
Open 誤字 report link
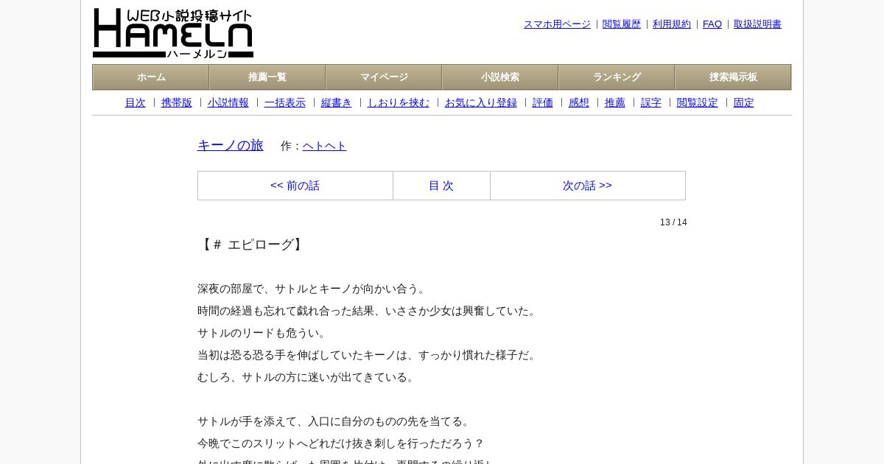click(x=651, y=103)
